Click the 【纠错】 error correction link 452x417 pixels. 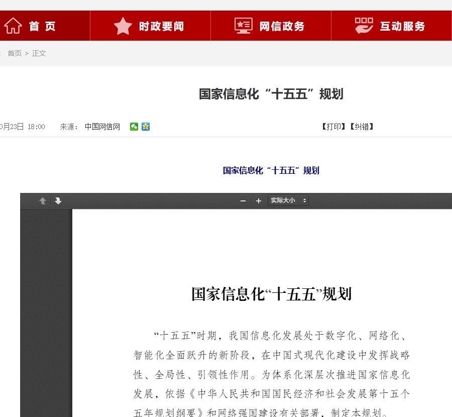coord(362,127)
